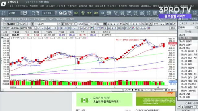Open the 전종목 dropdown in right panel
The image size is (198, 111).
click(196, 27)
